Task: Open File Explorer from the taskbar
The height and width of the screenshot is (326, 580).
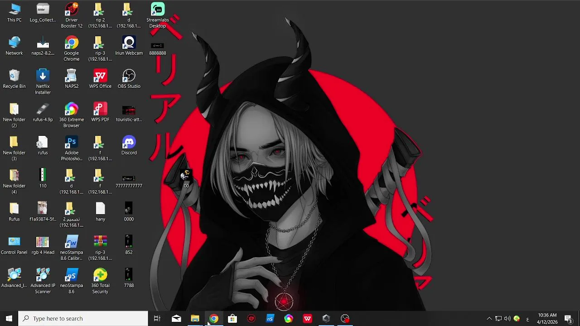Action: (x=195, y=318)
